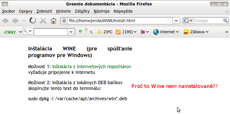Click the page identity icon in address bar

tap(64, 21)
